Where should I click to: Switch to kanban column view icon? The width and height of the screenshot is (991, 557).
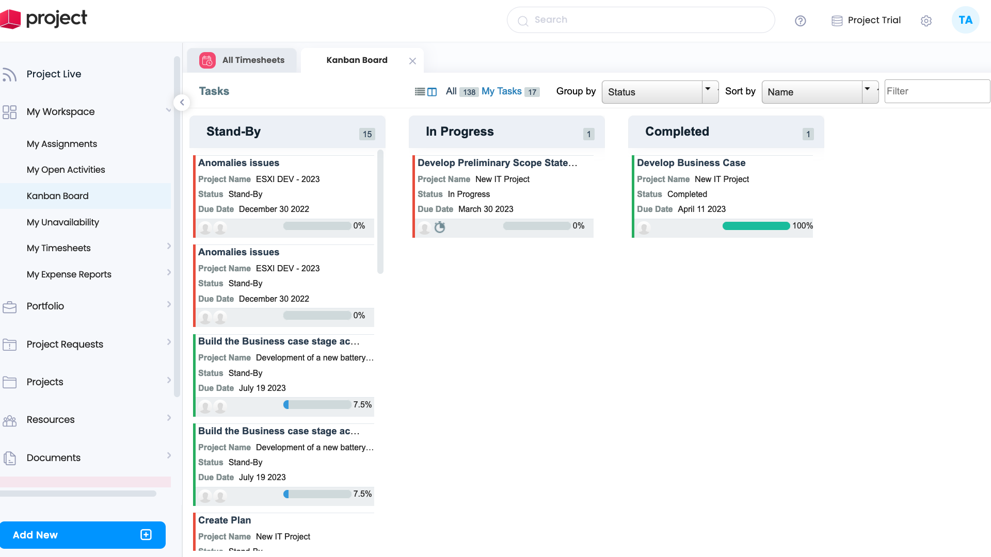[432, 92]
